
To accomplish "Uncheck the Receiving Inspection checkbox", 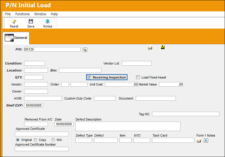I will point(89,77).
